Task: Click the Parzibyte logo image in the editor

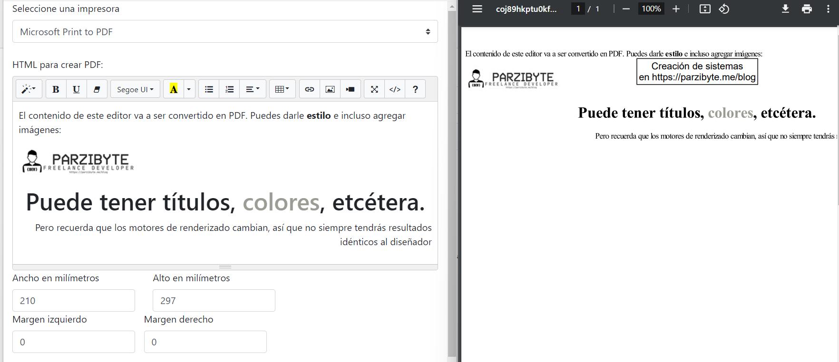Action: 78,162
